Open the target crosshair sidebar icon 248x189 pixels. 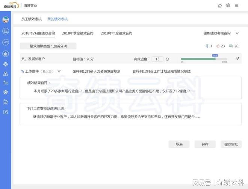(x=6, y=64)
